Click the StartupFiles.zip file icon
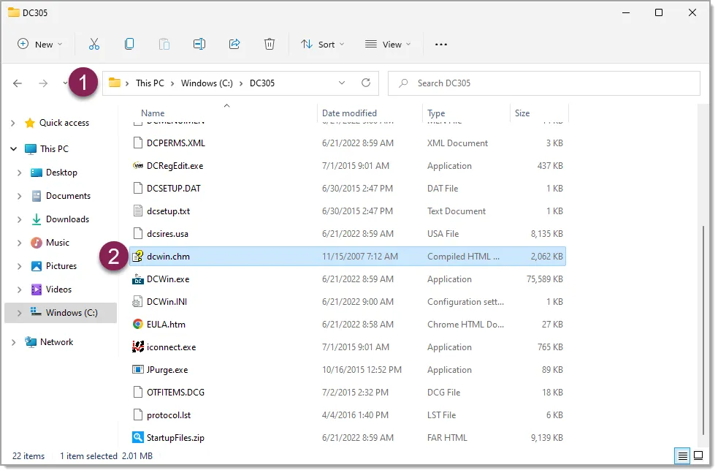The width and height of the screenshot is (718, 473). (138, 438)
